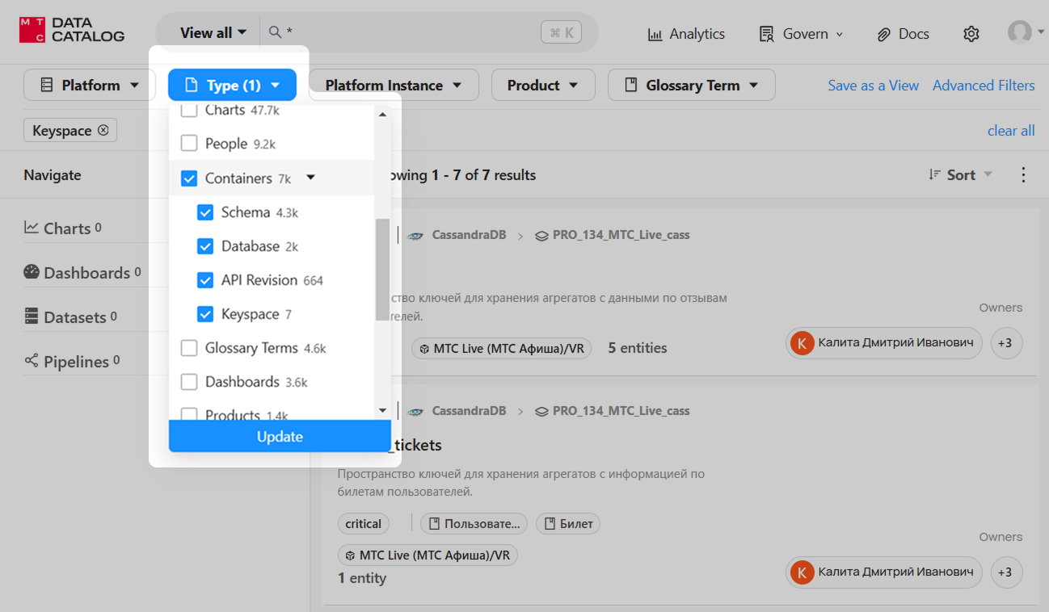This screenshot has width=1049, height=612.
Task: Open settings gear icon
Action: coord(971,34)
